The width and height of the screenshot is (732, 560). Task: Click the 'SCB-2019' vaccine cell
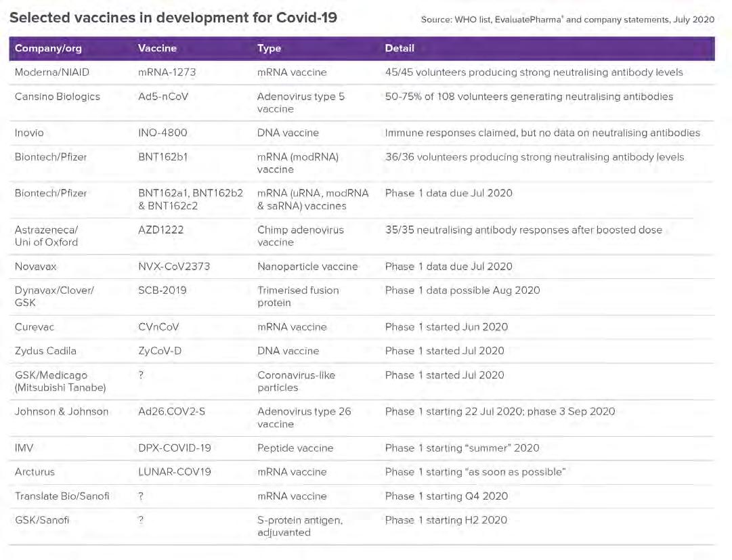click(162, 290)
